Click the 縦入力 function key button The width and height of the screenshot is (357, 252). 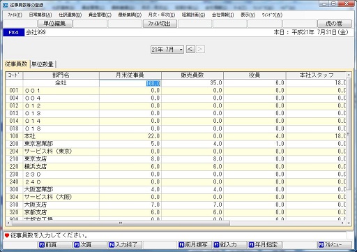229,245
